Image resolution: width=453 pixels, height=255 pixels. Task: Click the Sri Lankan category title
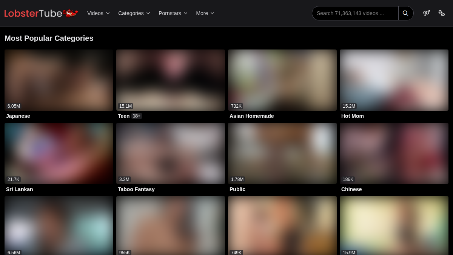(20, 189)
